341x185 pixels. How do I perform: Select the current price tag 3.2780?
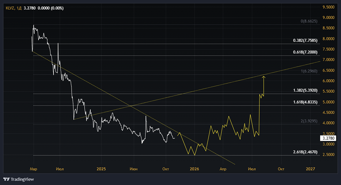pos(329,138)
